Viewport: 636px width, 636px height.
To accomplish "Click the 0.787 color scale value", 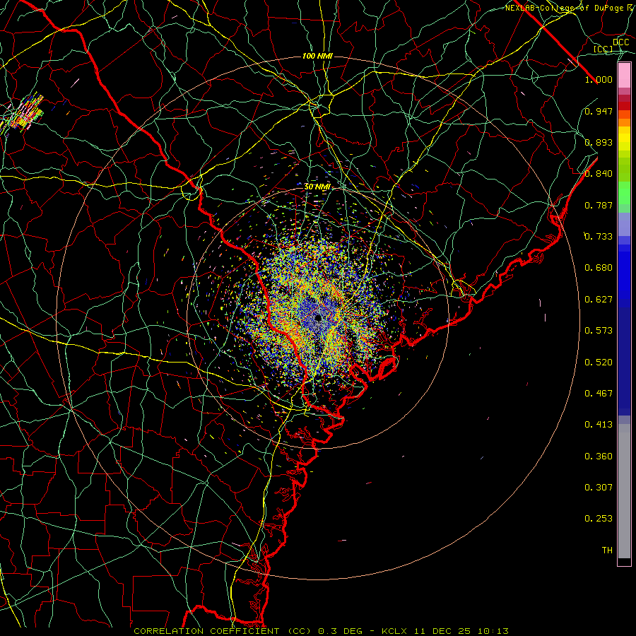I will (x=599, y=205).
